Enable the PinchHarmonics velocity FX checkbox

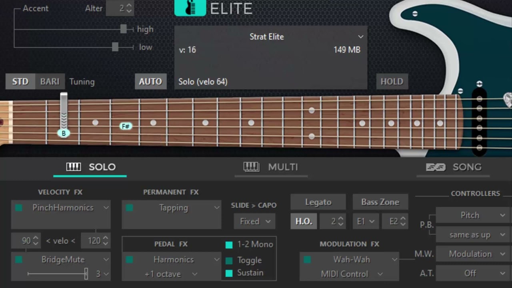click(x=18, y=208)
